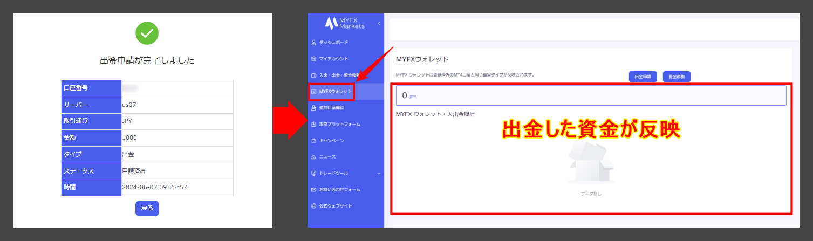Click the 出金申請 button
813x241 pixels.
tap(643, 77)
